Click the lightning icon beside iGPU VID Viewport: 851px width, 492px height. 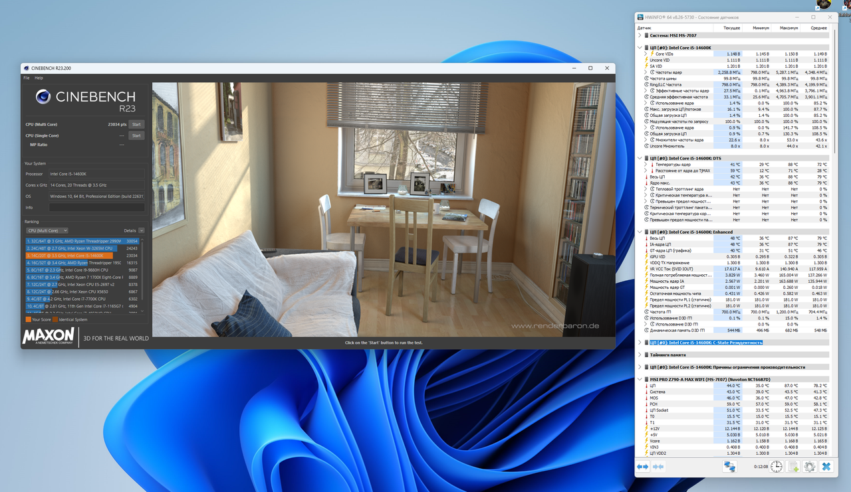[x=646, y=257]
